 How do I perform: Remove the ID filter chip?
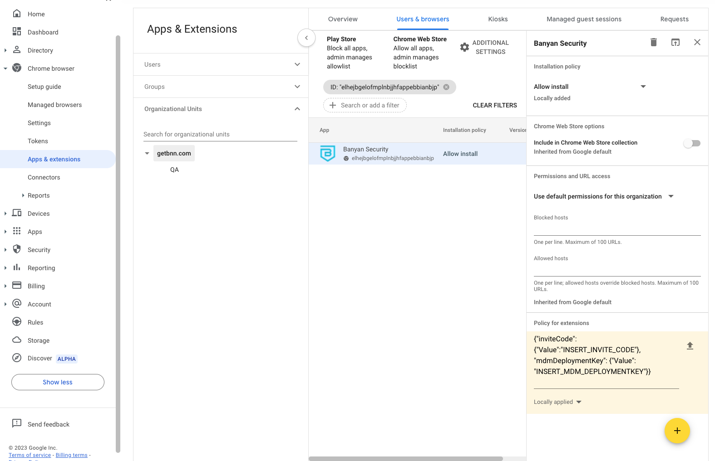point(446,87)
